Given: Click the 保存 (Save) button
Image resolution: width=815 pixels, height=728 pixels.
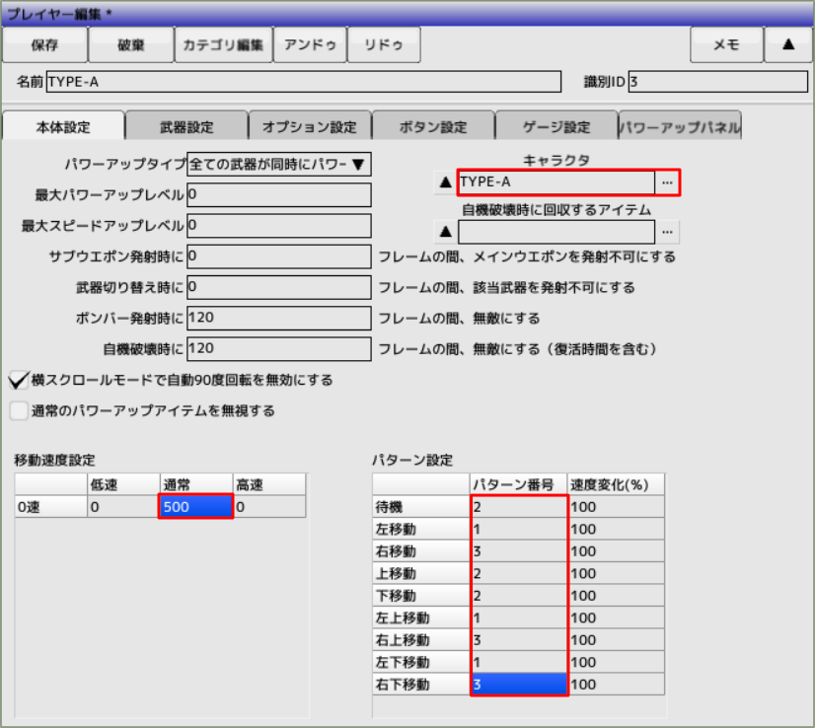Looking at the screenshot, I should [45, 44].
